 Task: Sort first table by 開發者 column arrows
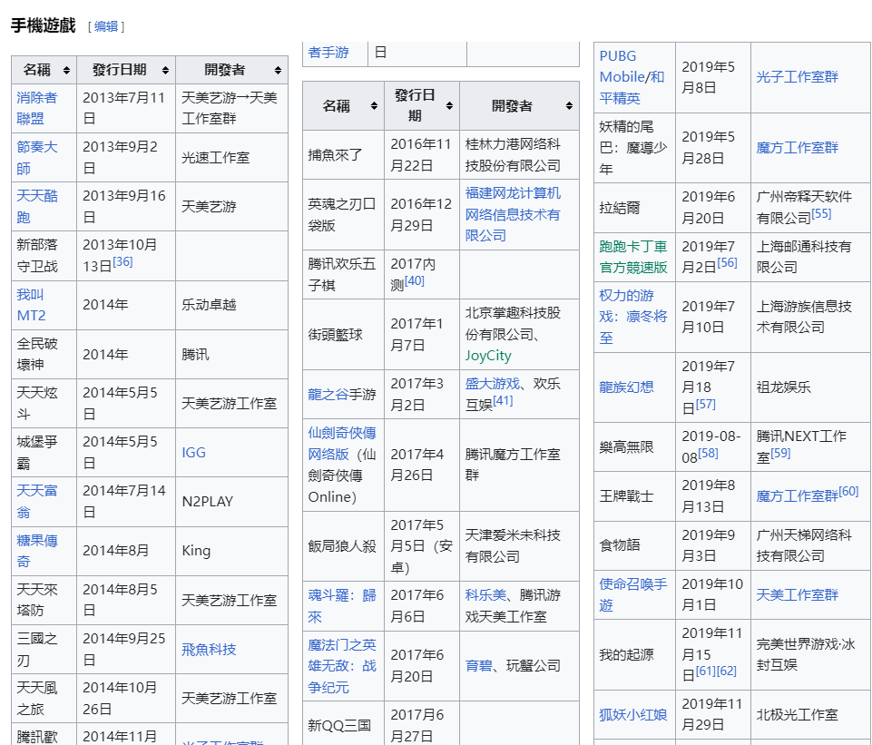tap(278, 70)
